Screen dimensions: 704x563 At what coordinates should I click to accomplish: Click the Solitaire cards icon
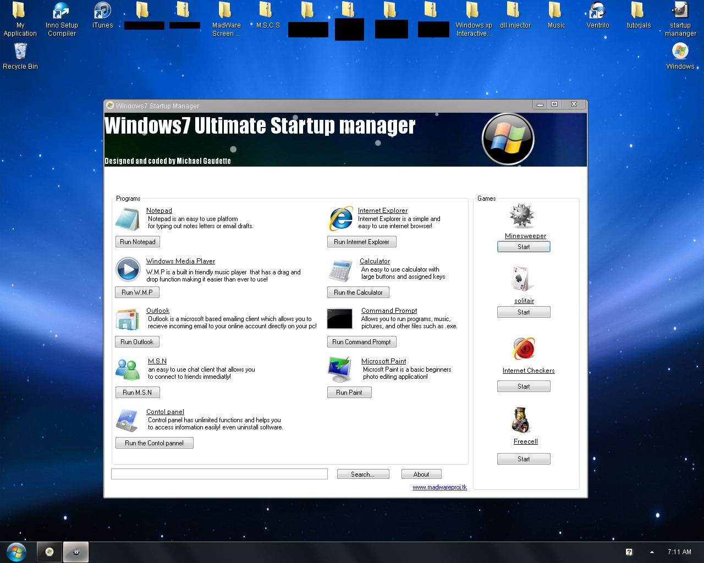(521, 279)
